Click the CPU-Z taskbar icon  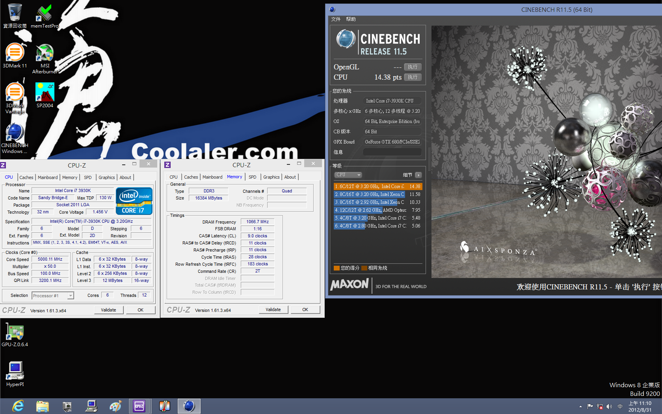click(x=139, y=406)
